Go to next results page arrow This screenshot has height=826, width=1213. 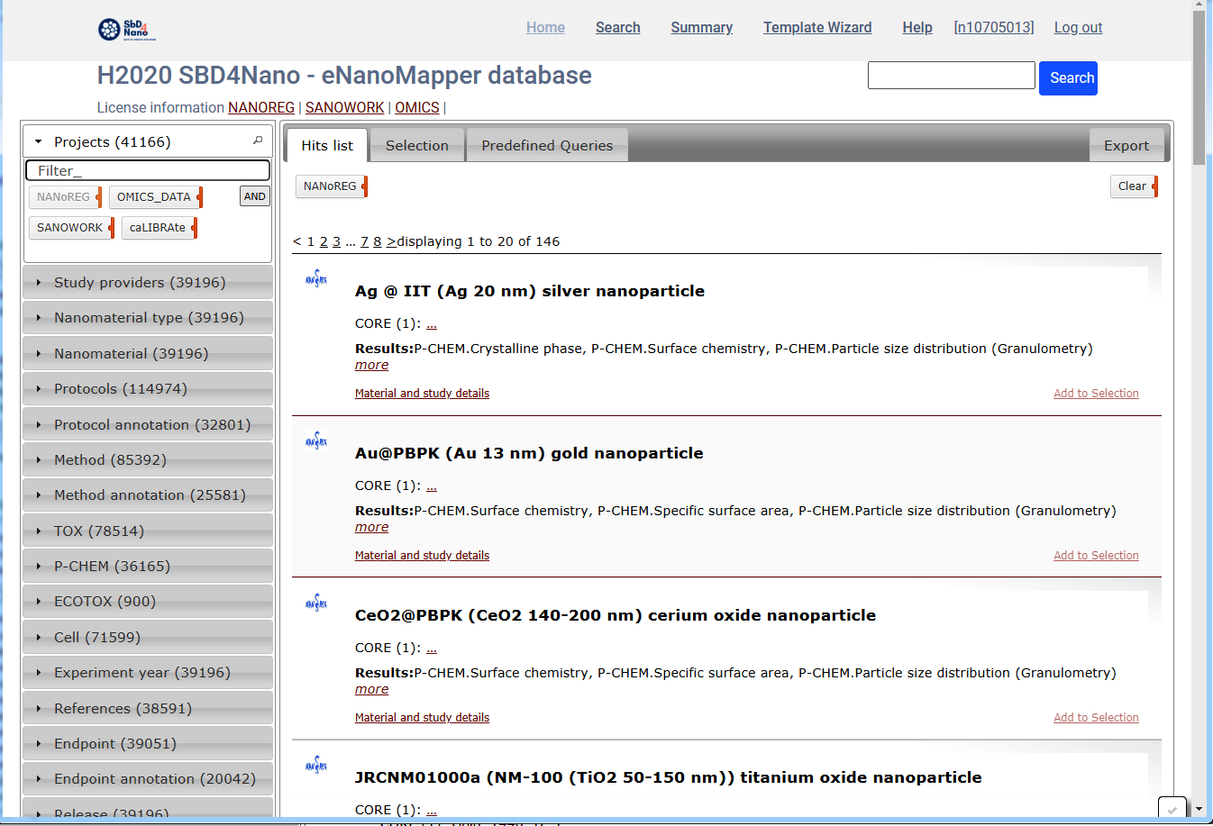pos(391,241)
